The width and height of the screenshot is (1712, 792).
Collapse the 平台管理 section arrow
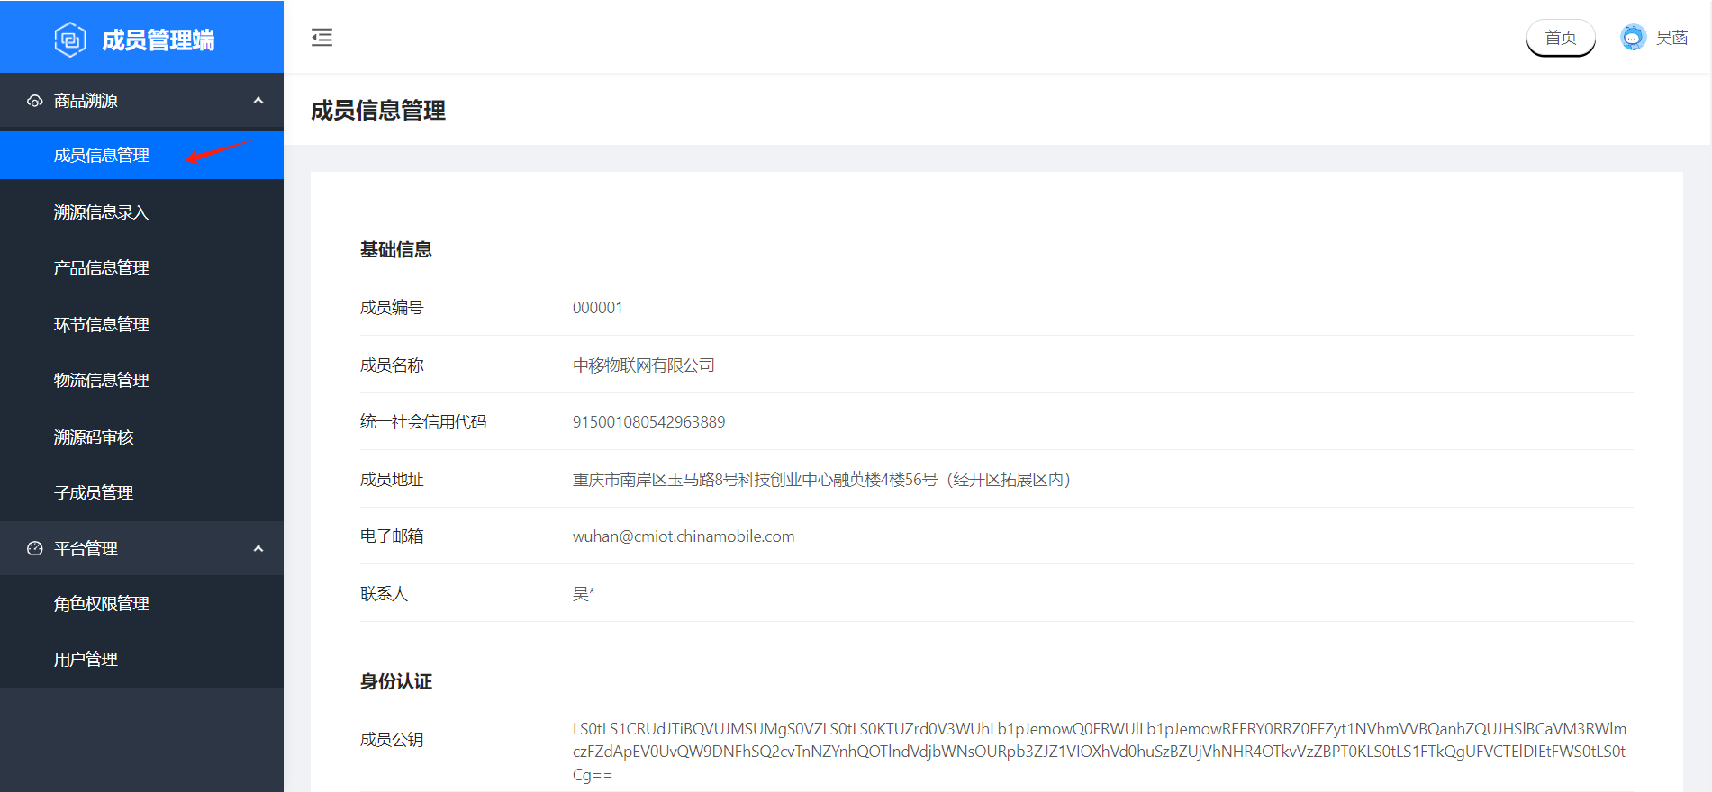click(258, 548)
